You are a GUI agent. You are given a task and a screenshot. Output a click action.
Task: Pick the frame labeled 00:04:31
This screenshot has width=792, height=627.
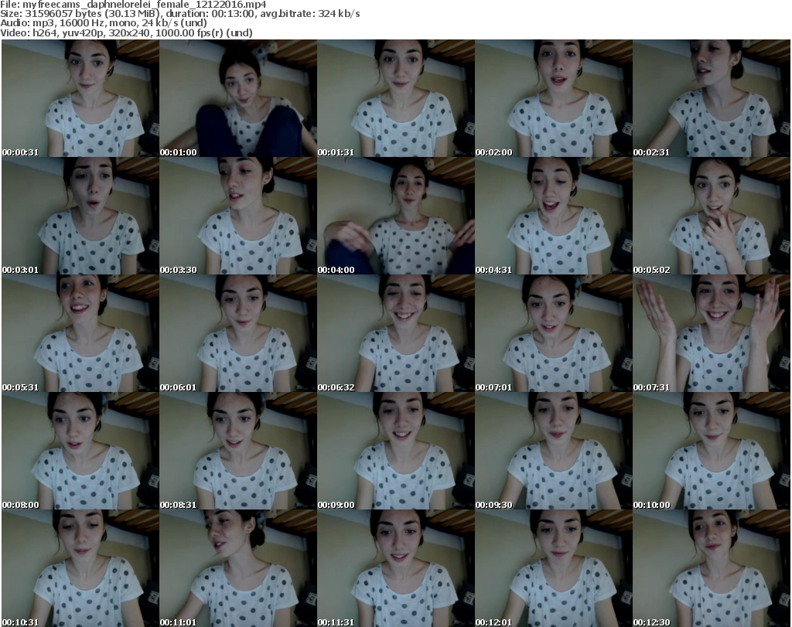(x=553, y=216)
